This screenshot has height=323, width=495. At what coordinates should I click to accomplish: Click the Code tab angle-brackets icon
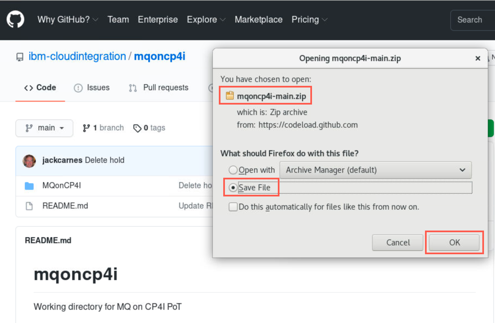(x=29, y=88)
